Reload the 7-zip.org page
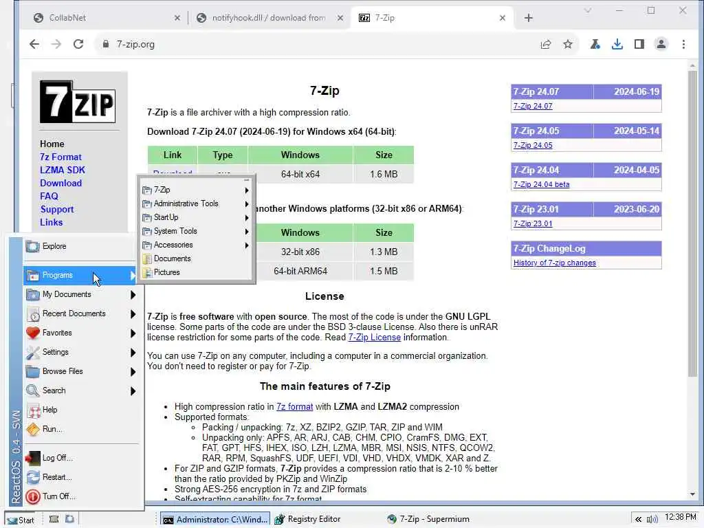The width and height of the screenshot is (704, 528). (x=78, y=44)
